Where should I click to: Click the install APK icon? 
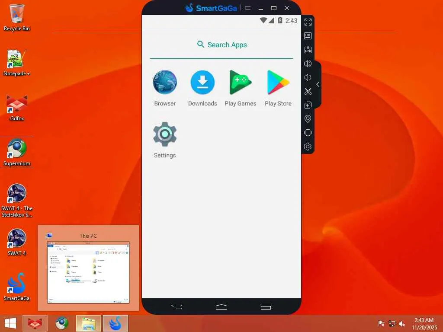[308, 50]
